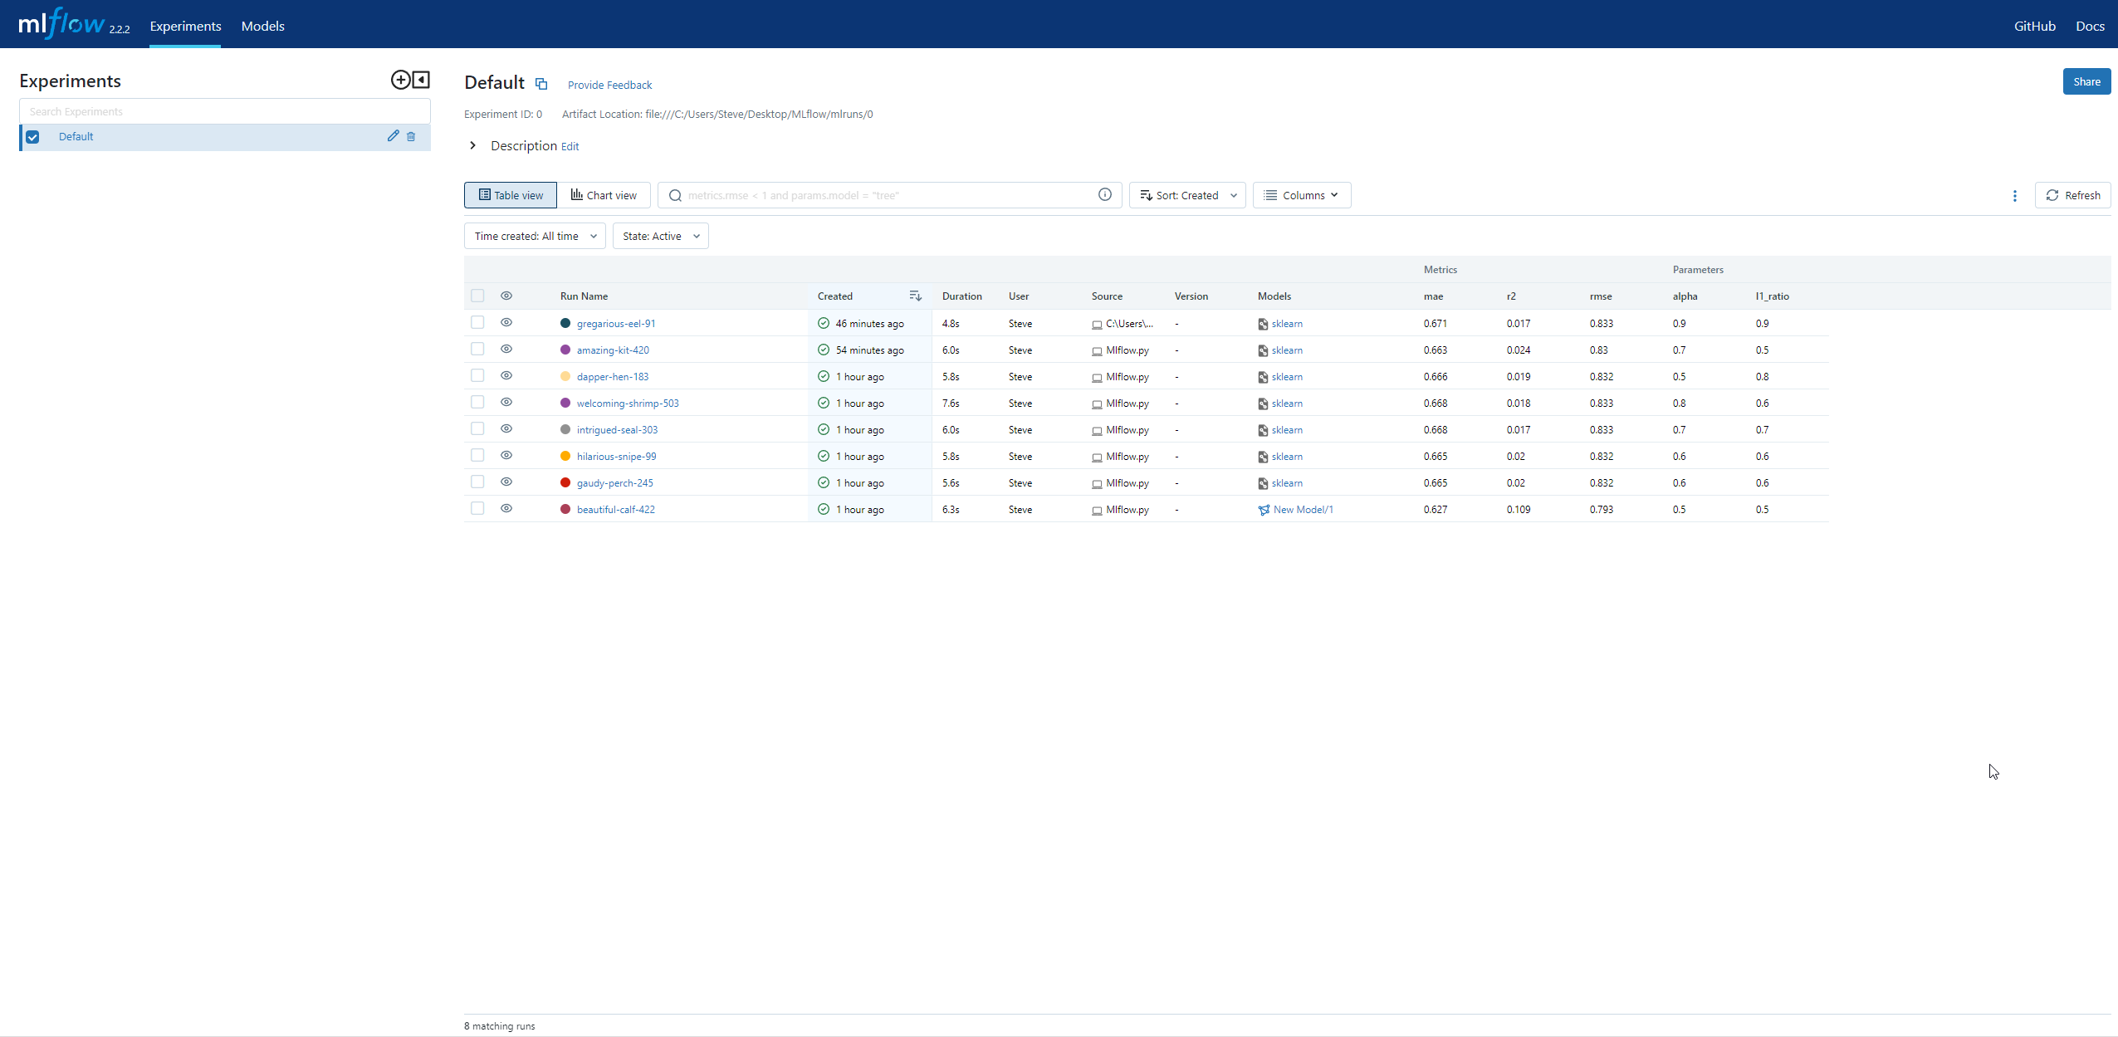Open the intrigued-seal-303 run
The width and height of the screenshot is (2118, 1037).
(x=617, y=430)
